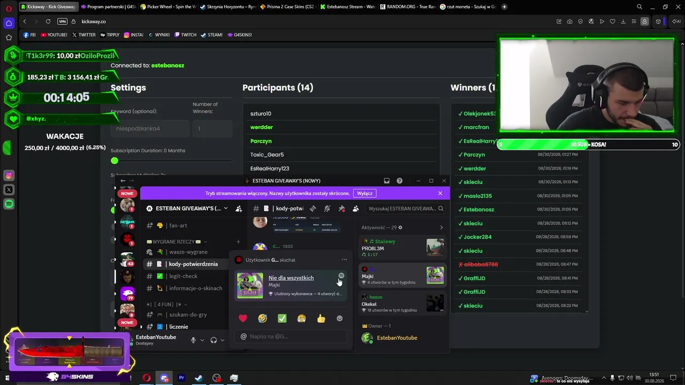Reload the kickaway.co page
The image size is (685, 385).
[x=48, y=21]
